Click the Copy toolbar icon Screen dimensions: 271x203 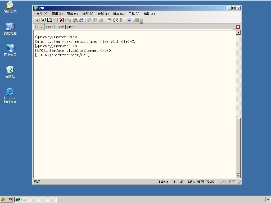click(x=69, y=20)
